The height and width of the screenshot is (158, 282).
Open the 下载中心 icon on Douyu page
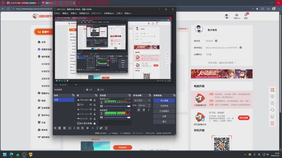237,16
